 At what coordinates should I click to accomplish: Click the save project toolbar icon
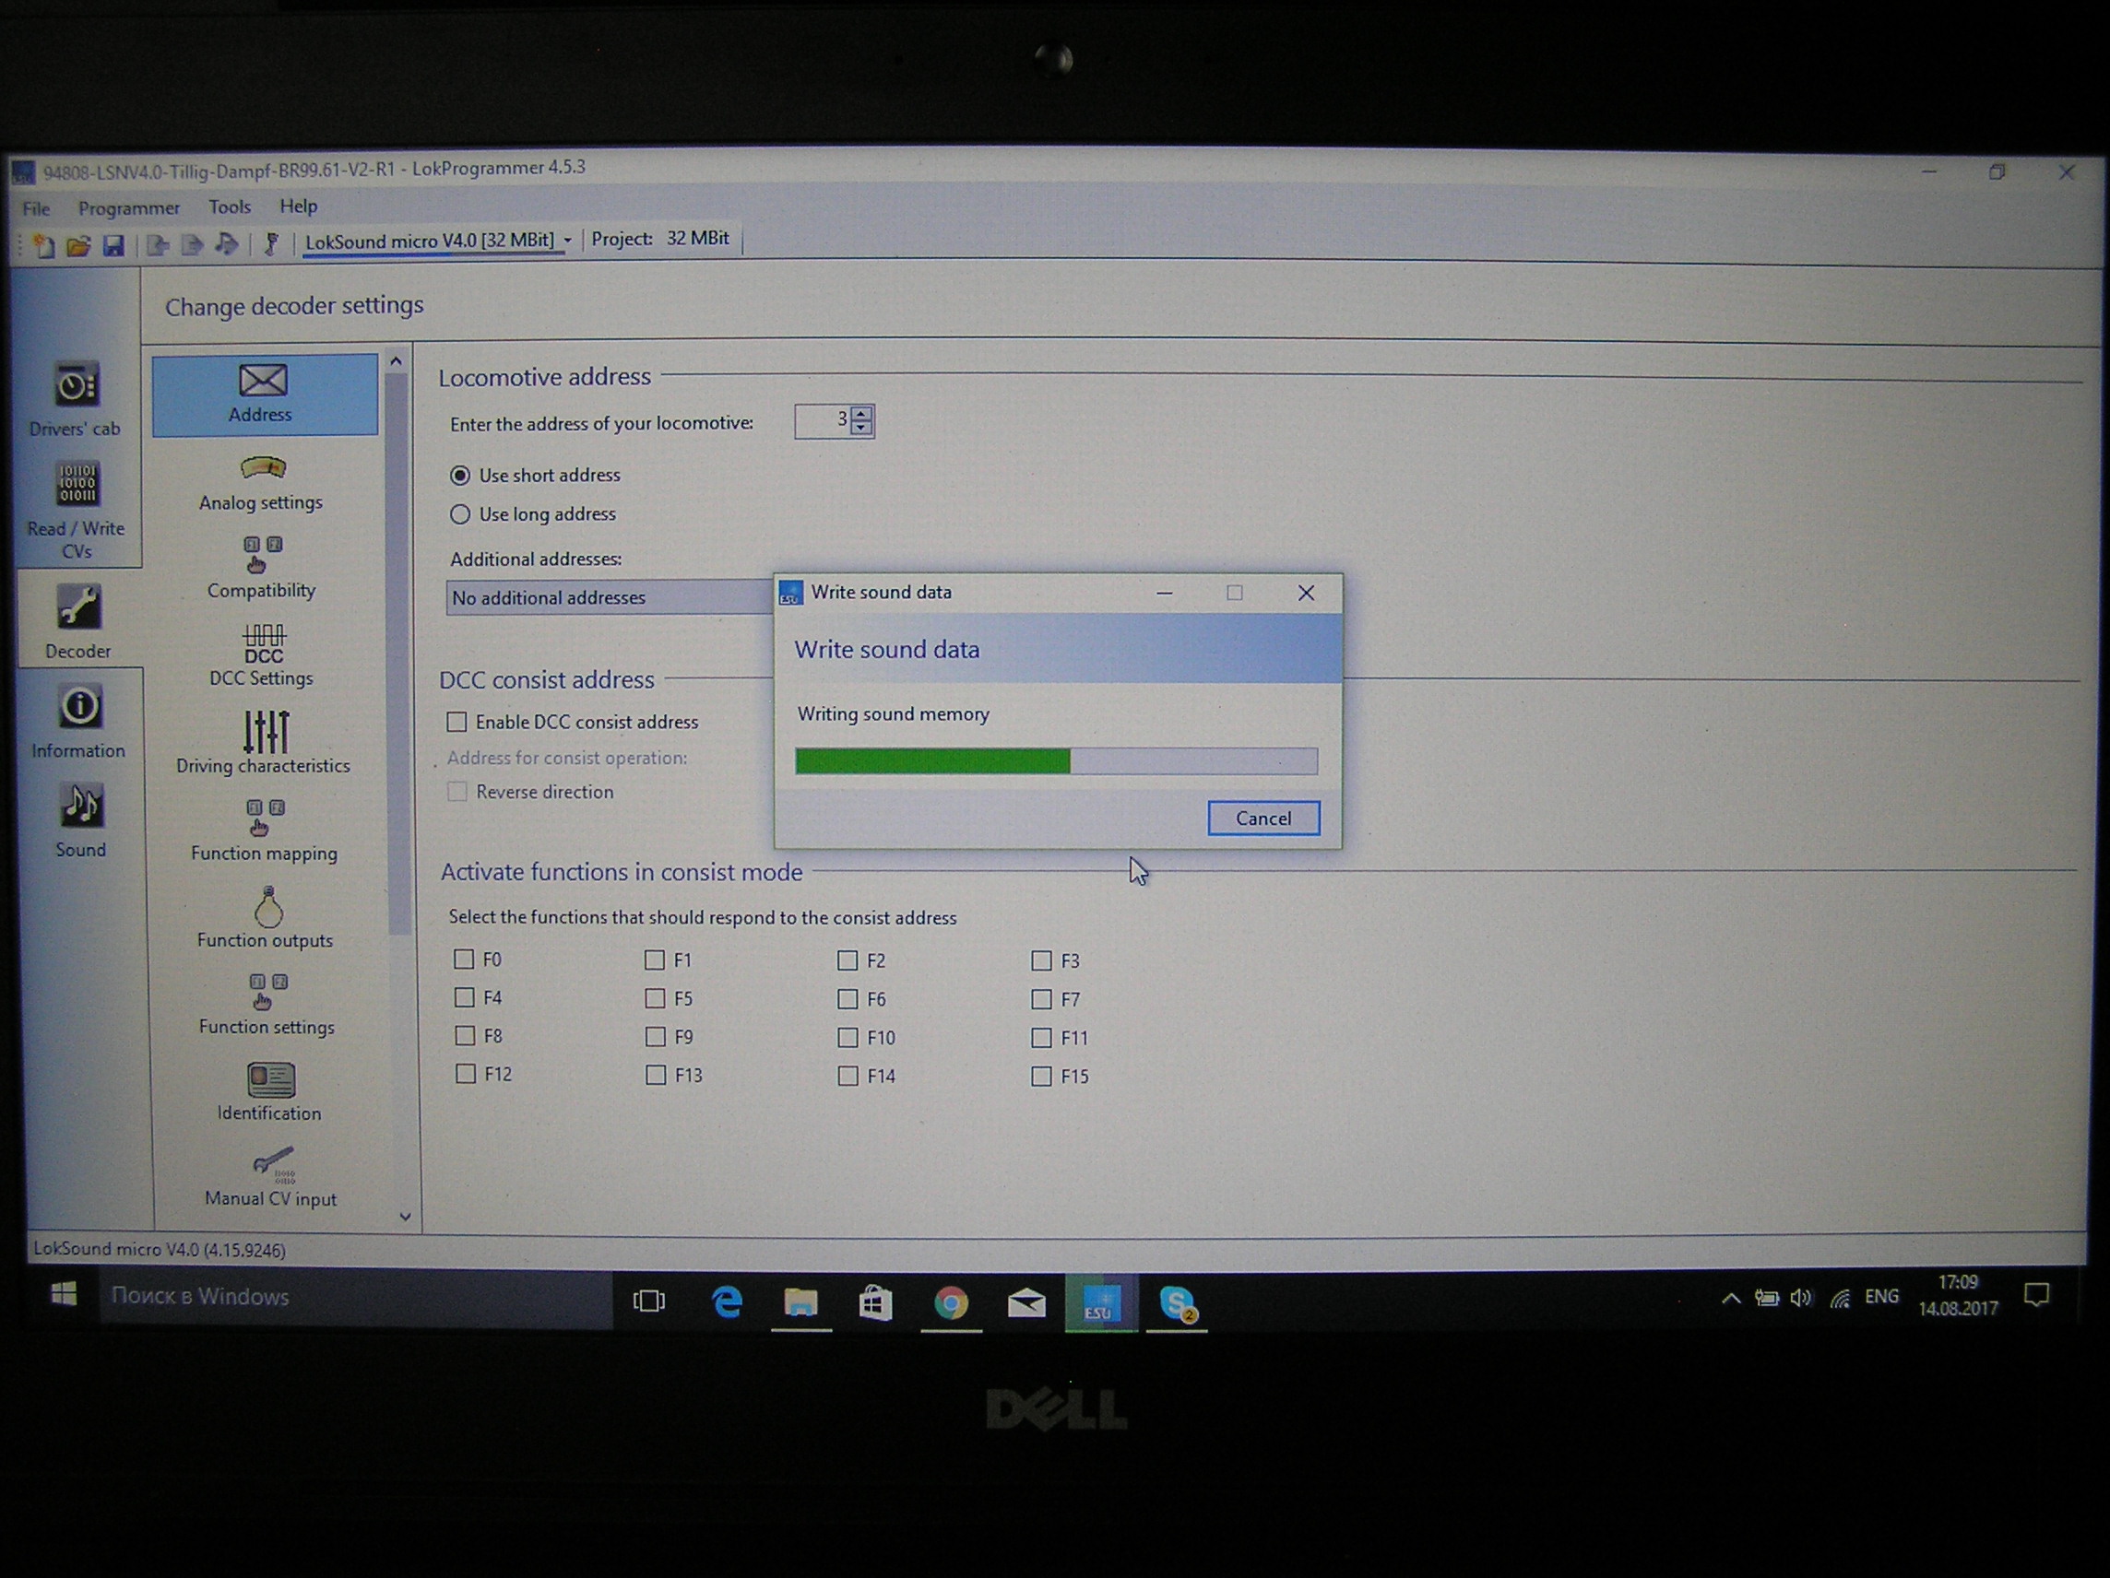pos(113,246)
